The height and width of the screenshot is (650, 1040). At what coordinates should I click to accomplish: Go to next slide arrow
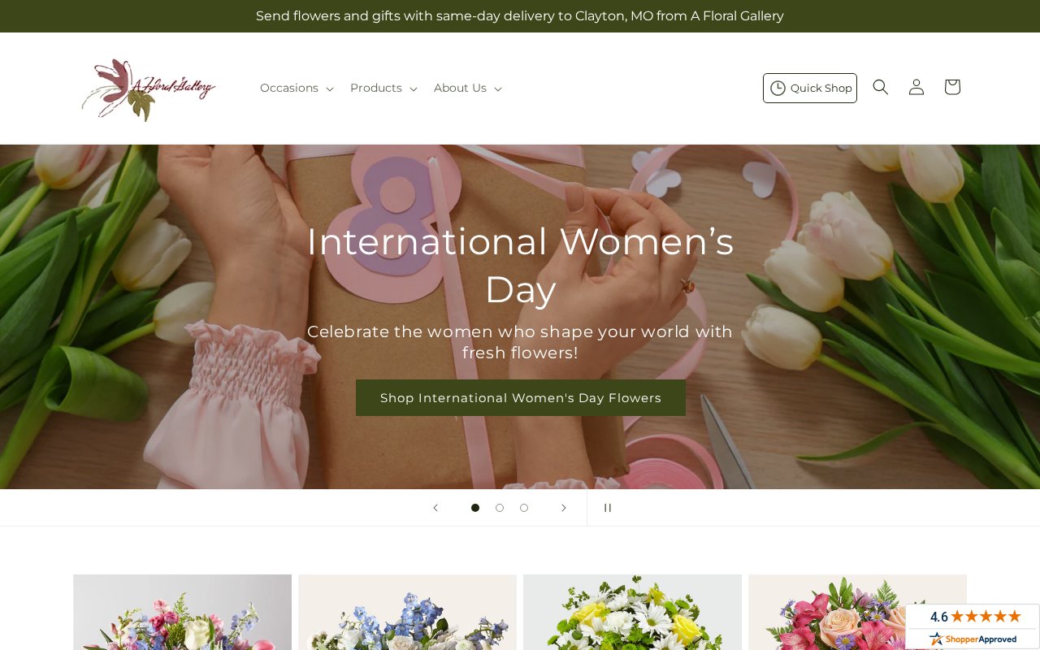[x=563, y=508]
